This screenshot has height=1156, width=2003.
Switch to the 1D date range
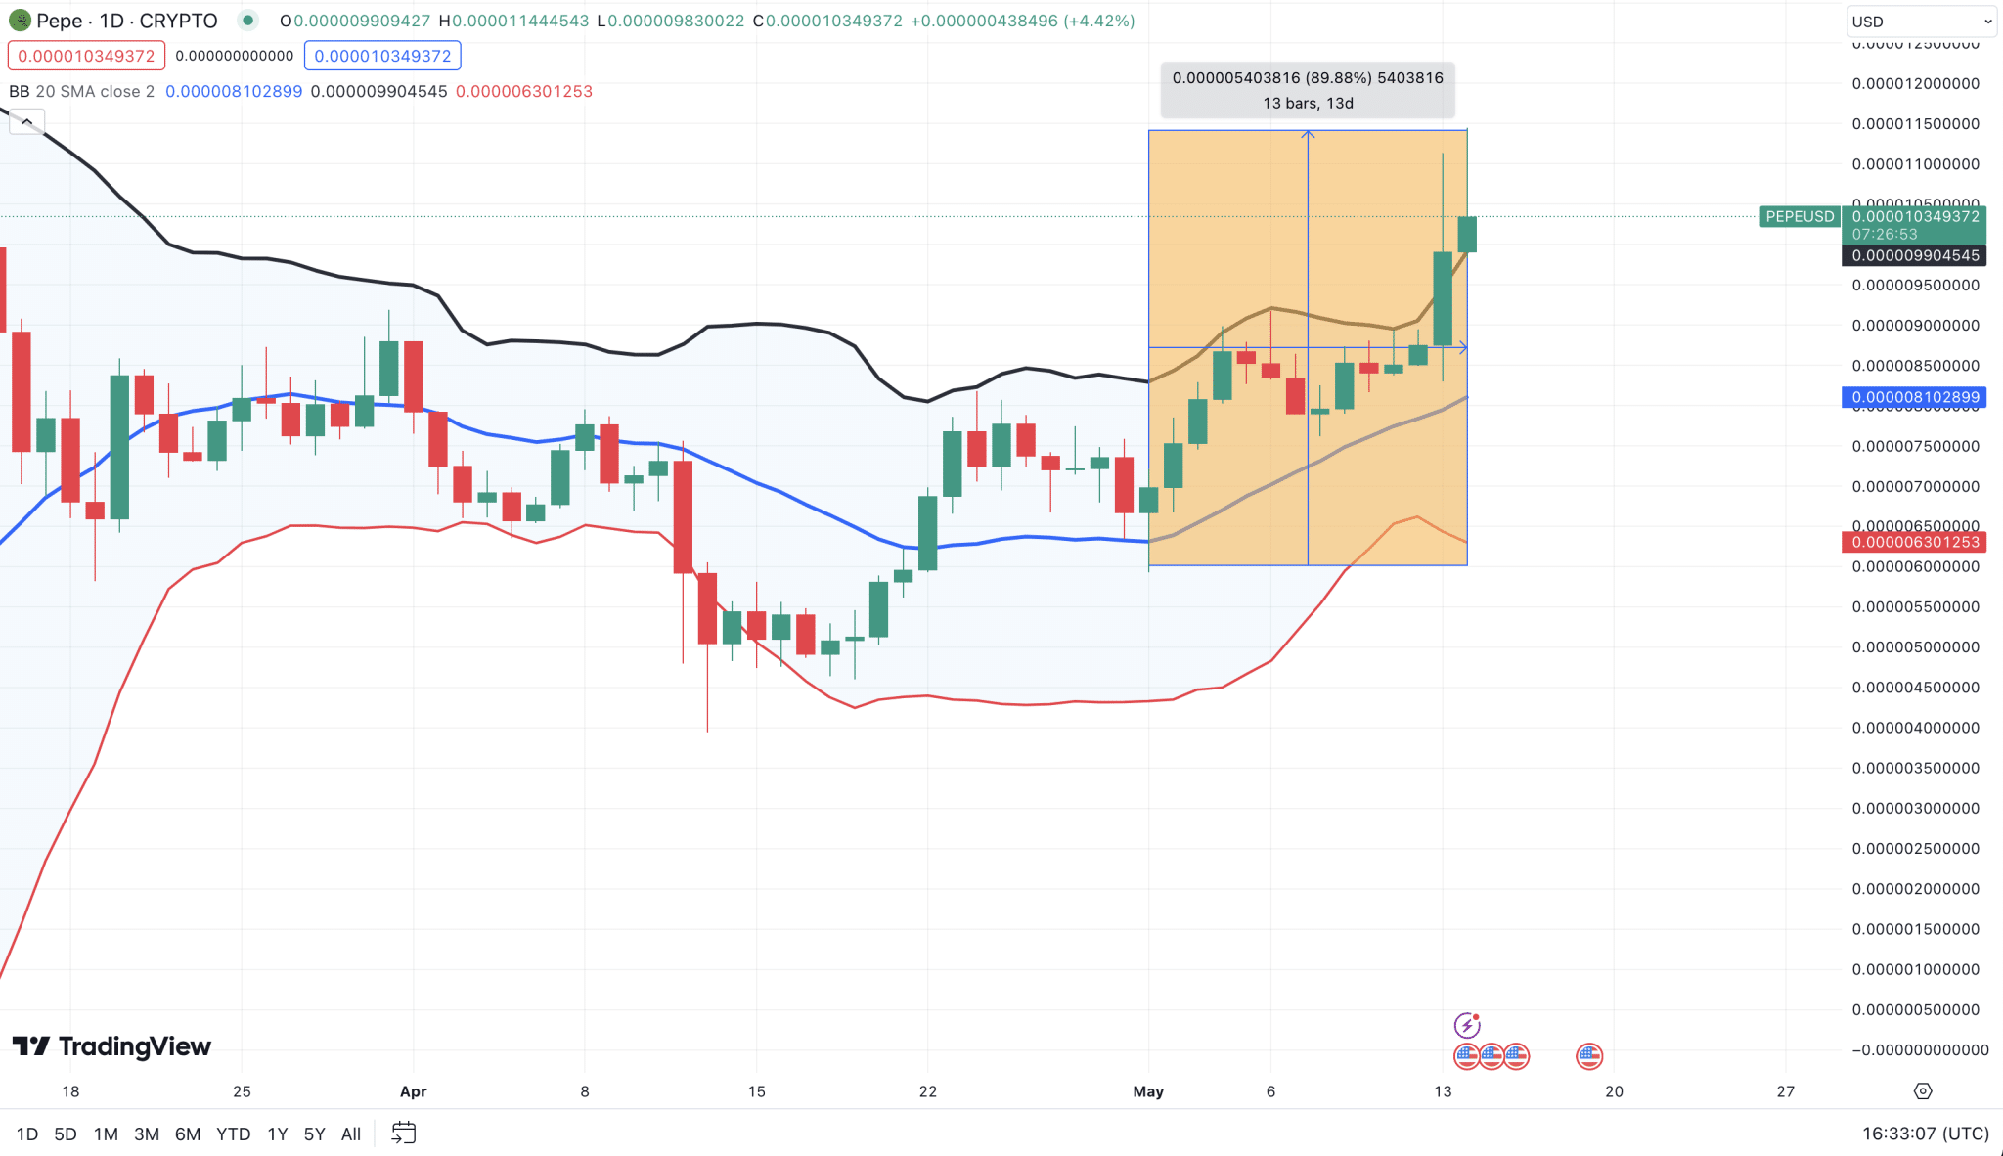pos(27,1134)
